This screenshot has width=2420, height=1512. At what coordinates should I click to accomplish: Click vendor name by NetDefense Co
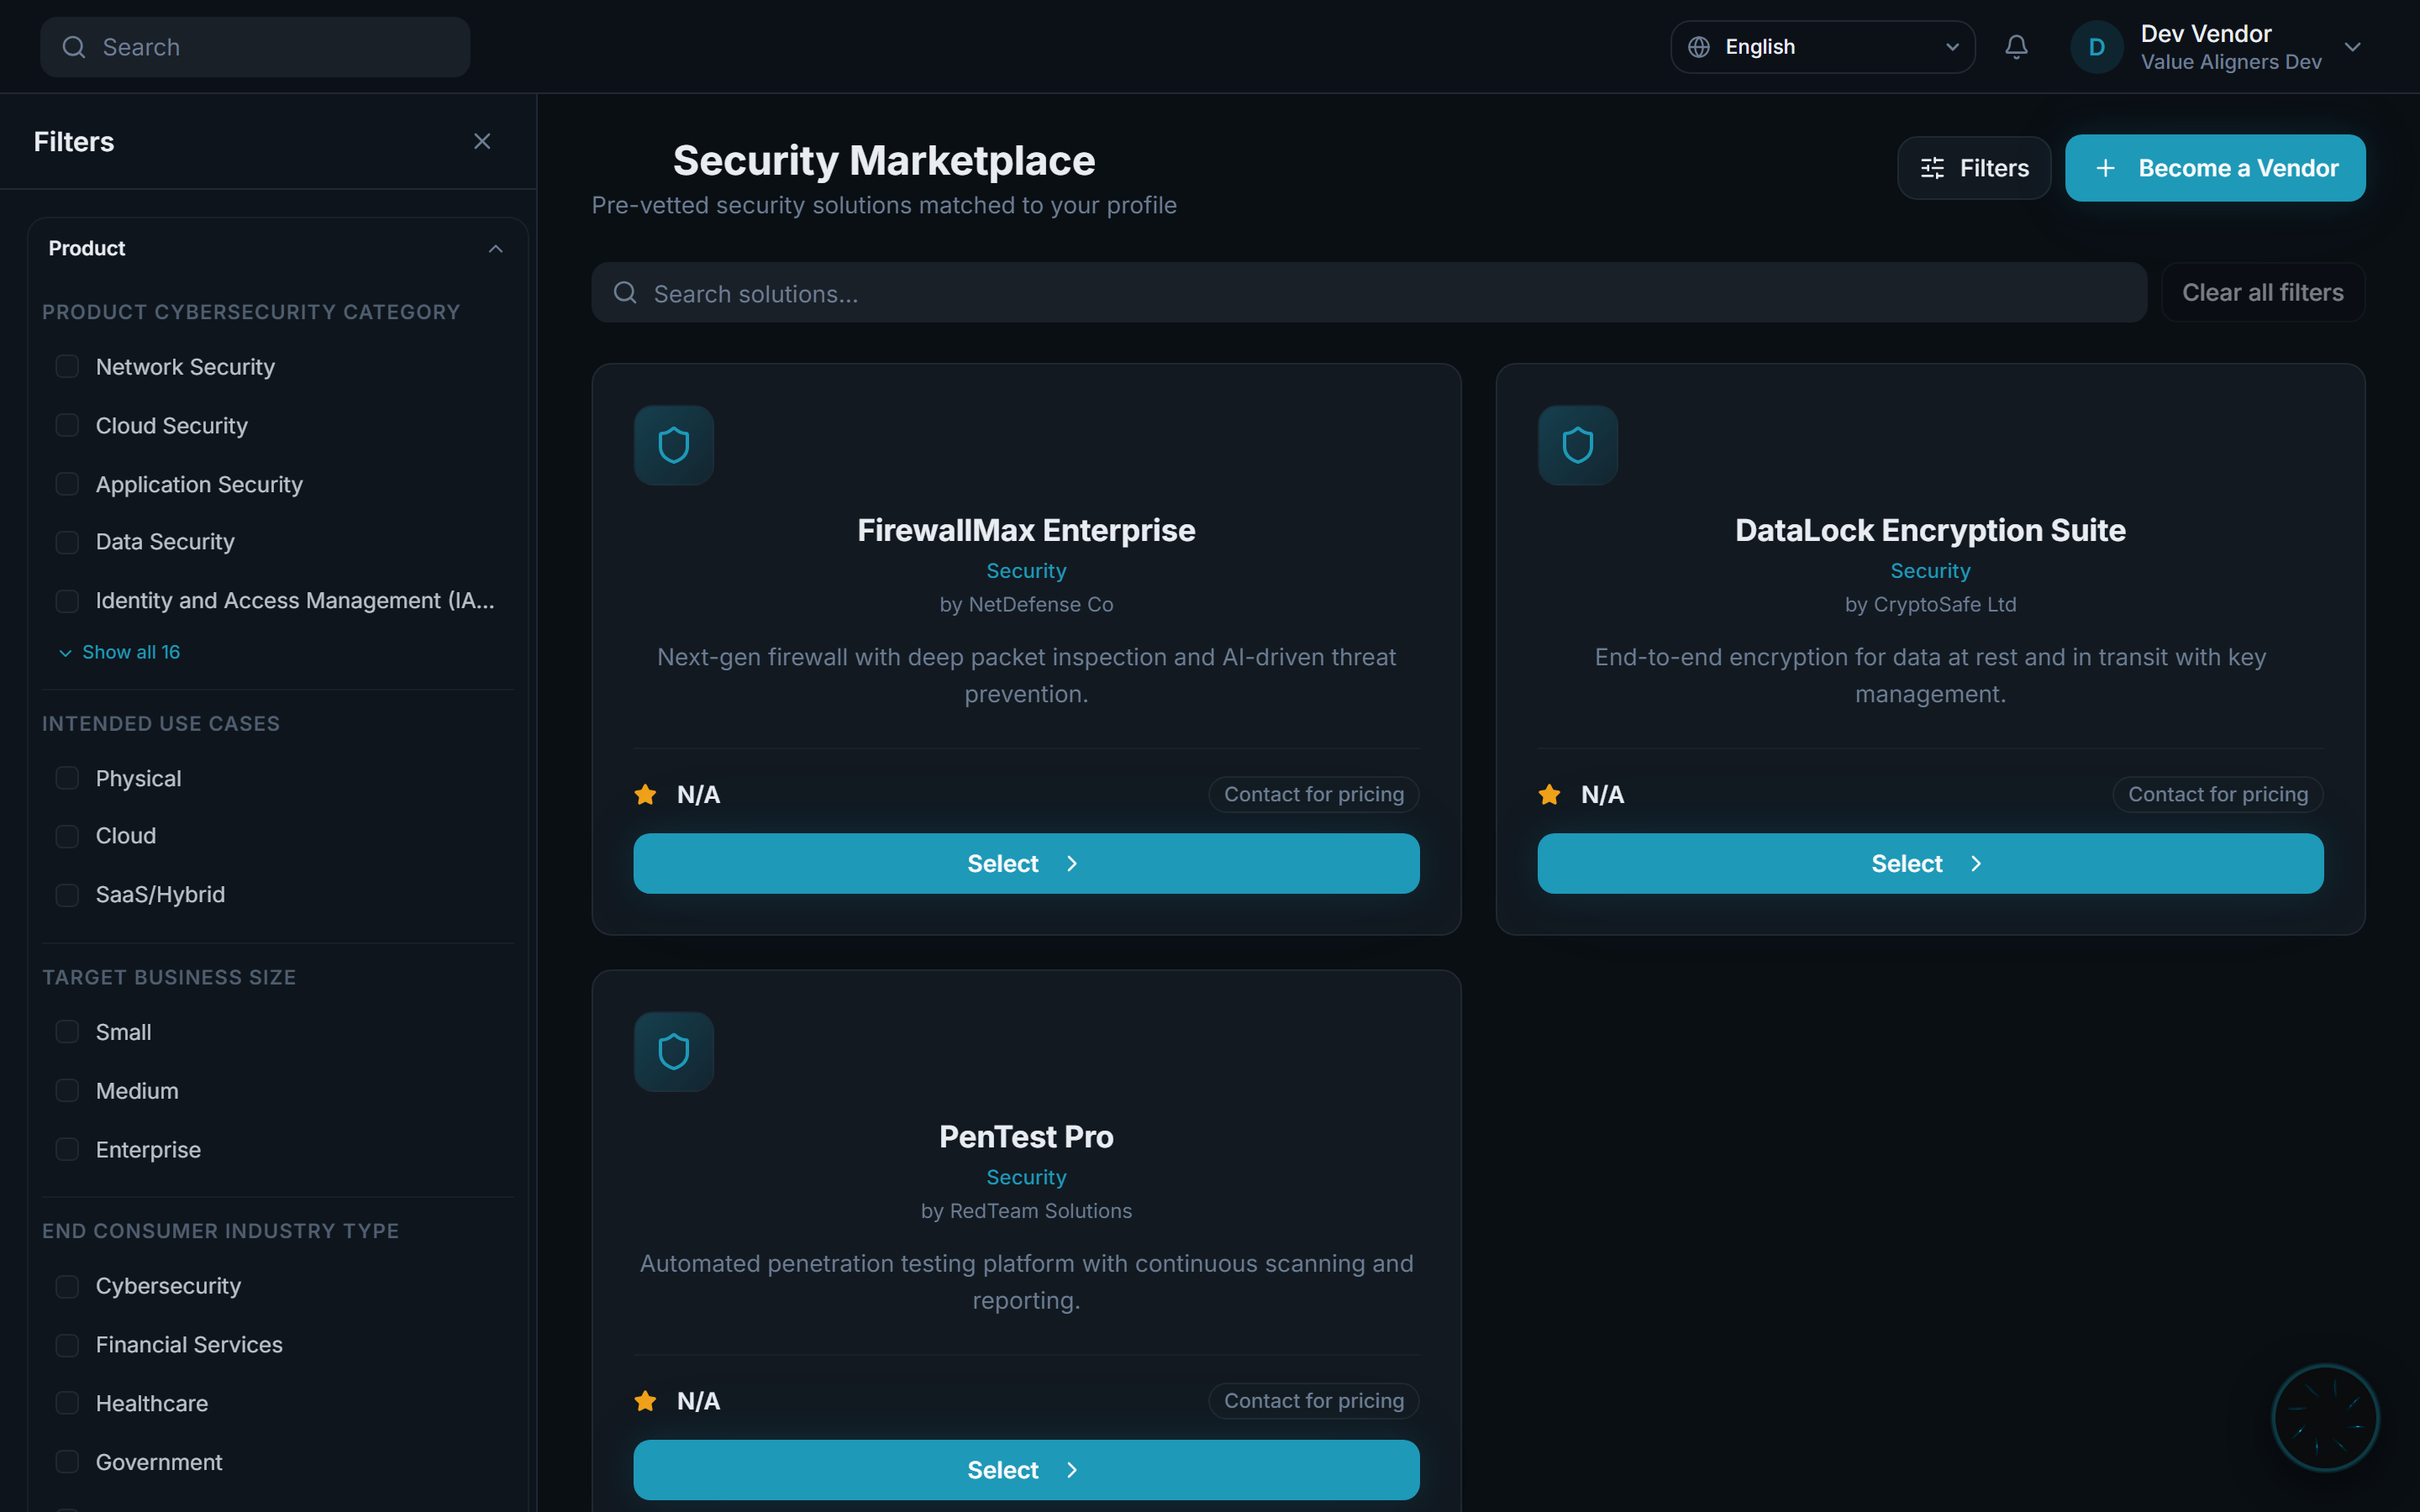(x=1026, y=604)
